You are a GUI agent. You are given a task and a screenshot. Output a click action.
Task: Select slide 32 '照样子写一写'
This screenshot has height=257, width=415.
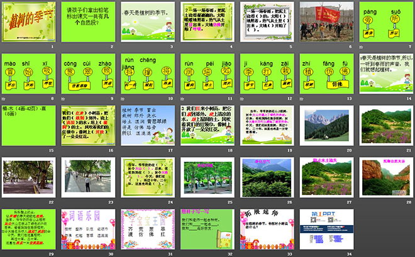207,229
